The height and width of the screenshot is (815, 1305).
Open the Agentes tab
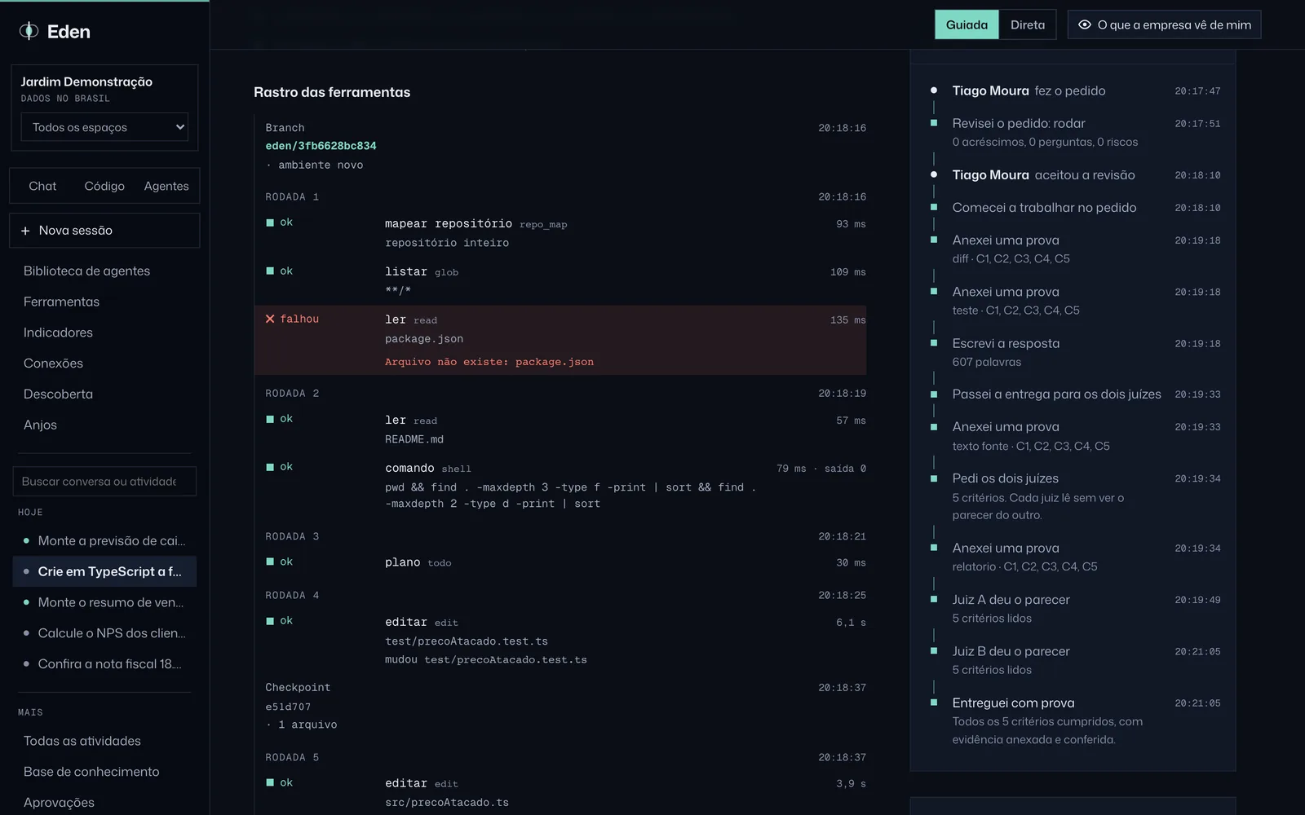[166, 186]
